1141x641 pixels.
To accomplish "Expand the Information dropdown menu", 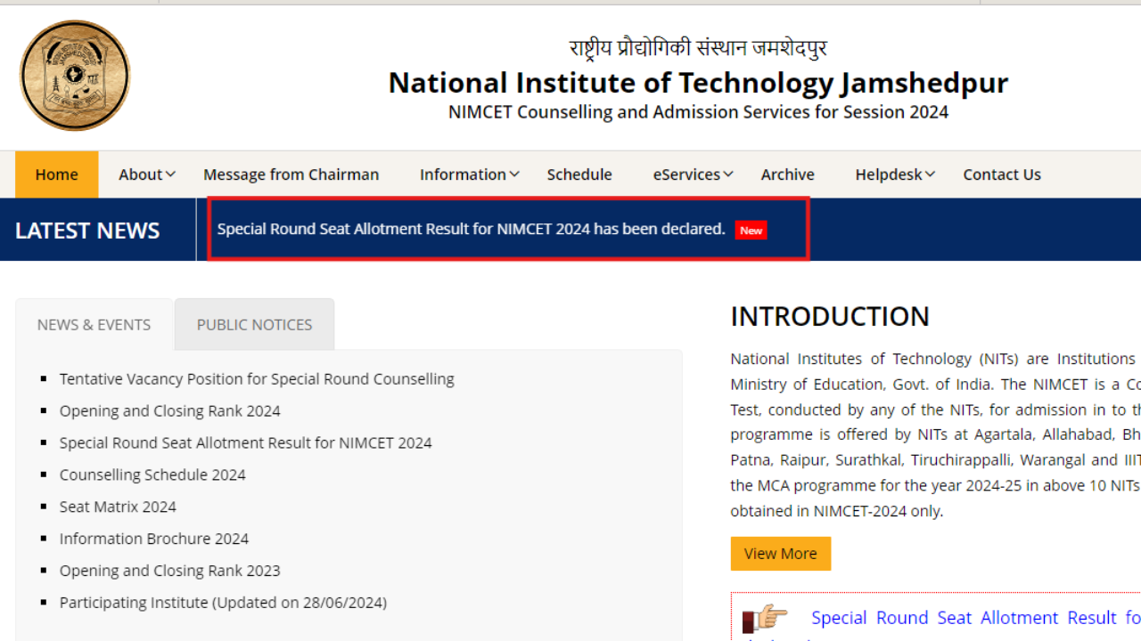I will tap(469, 174).
